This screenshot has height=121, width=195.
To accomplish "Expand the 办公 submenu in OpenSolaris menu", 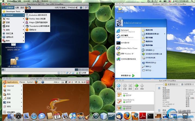I will coord(13,19).
